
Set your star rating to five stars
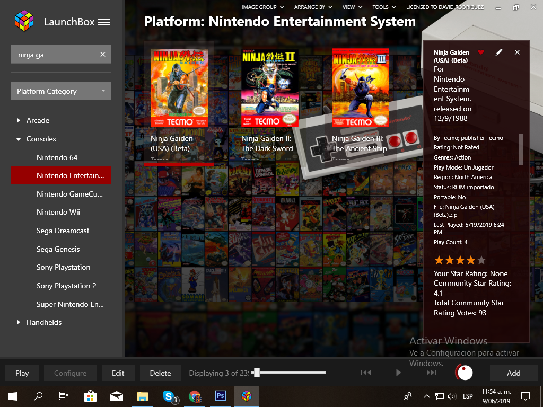[x=481, y=260]
